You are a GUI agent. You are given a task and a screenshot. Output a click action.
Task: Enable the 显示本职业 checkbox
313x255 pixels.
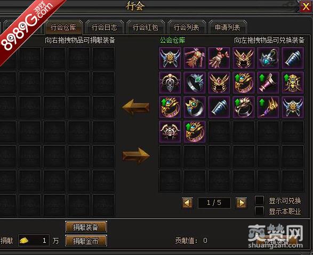[260, 211]
